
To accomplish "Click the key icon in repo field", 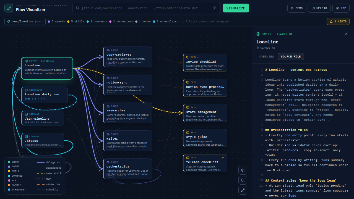I will click(214, 8).
